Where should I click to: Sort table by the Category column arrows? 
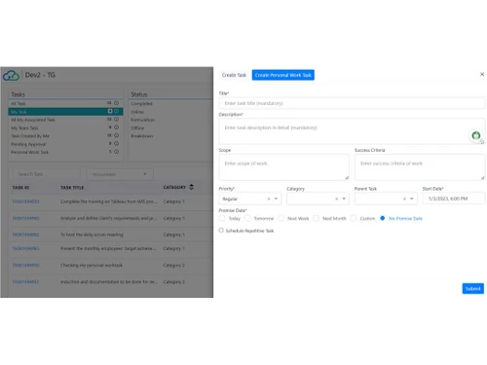[x=192, y=187]
